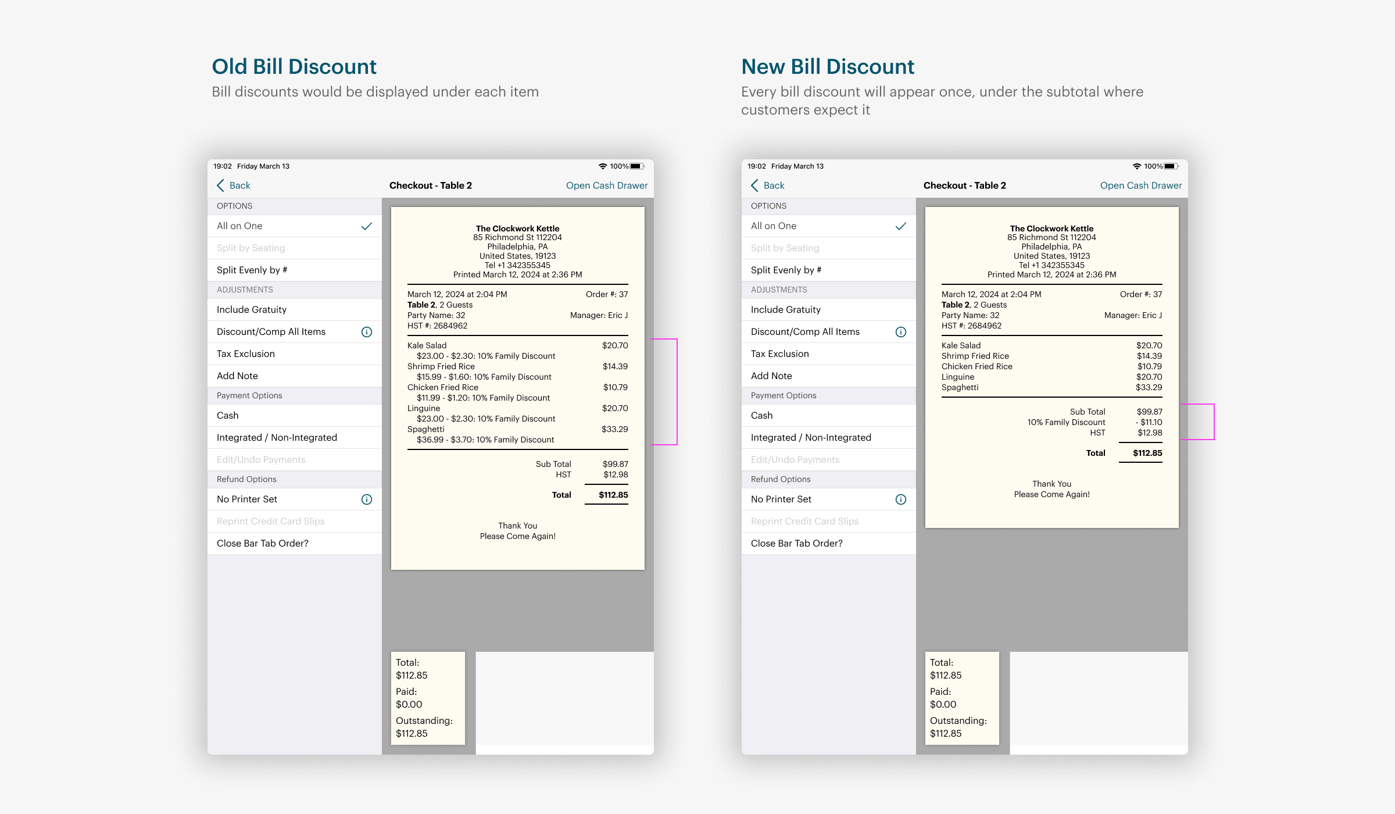
Task: Click info icon beside No Printer Set, right screen
Action: pos(901,499)
